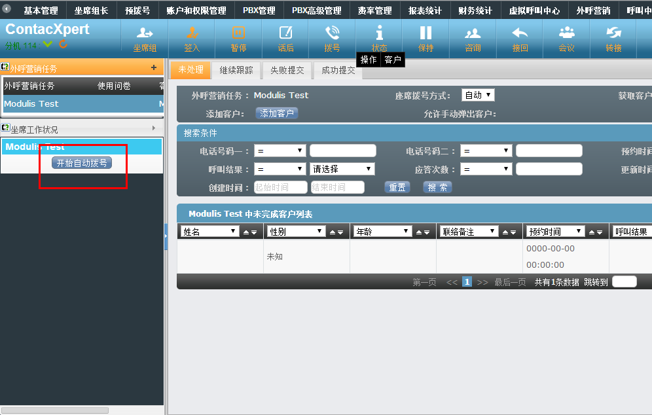This screenshot has width=652, height=415.
Task: Click the 拨号 (dial) phone icon
Action: coord(333,33)
